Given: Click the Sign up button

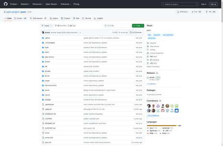Looking at the screenshot, I should click(213, 4).
